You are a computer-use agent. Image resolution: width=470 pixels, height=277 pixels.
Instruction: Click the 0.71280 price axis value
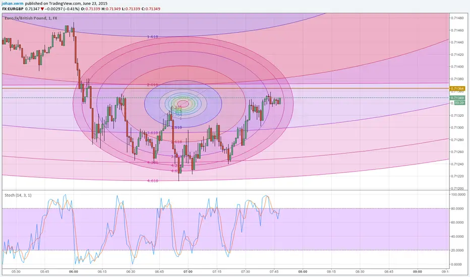click(458, 140)
